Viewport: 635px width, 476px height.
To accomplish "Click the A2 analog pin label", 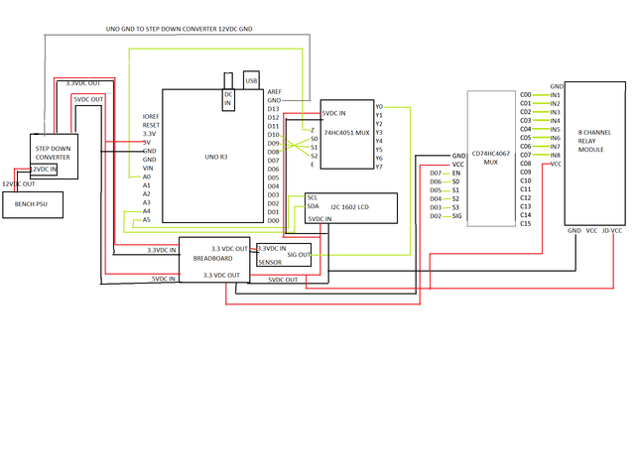I will 147,194.
